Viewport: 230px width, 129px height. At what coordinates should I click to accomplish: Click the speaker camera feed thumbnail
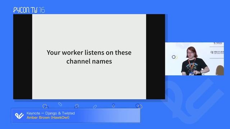pos(194,59)
